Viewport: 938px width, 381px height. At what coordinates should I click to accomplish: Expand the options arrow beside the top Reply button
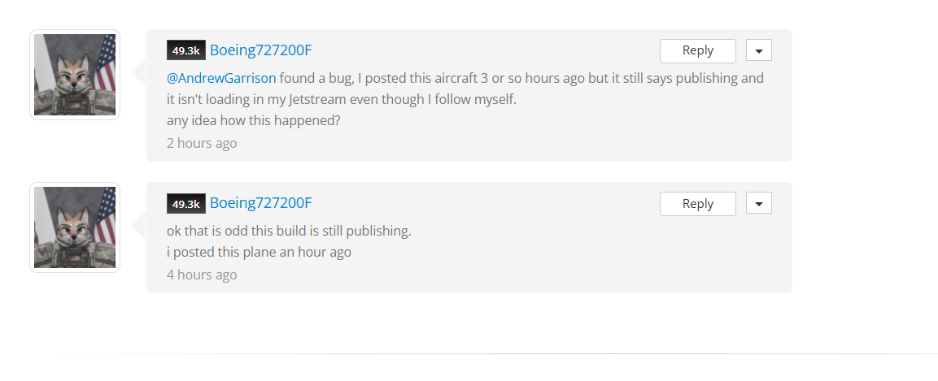[758, 50]
